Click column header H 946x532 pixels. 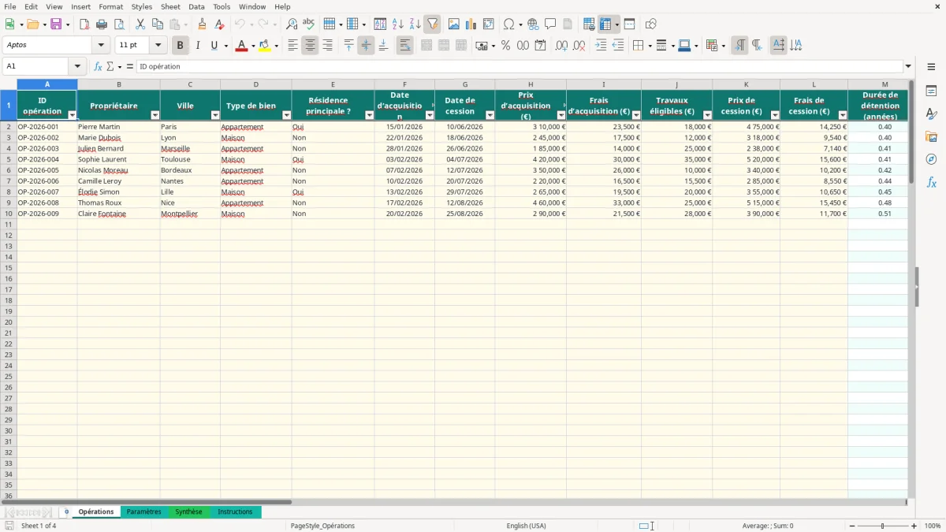pos(531,84)
